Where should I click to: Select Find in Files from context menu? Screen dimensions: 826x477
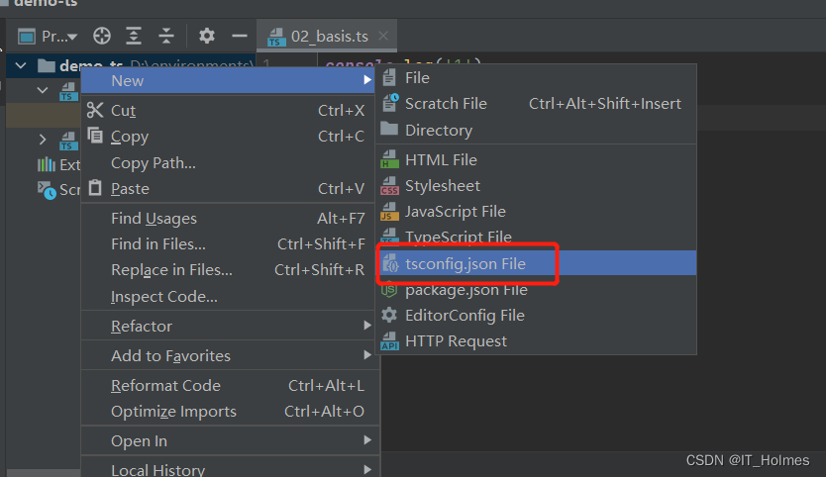point(158,244)
